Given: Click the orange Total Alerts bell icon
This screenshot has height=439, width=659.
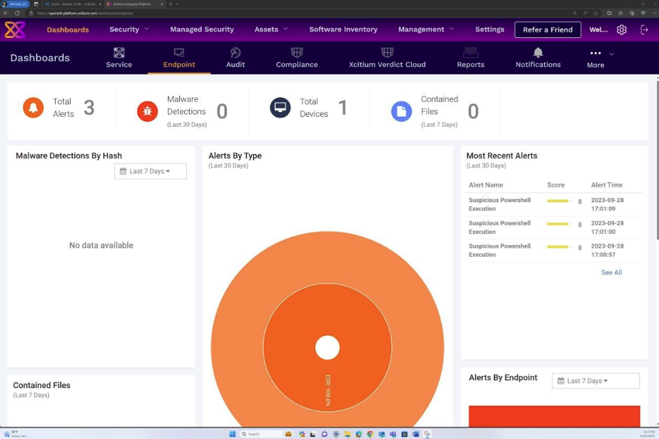Looking at the screenshot, I should tap(33, 107).
